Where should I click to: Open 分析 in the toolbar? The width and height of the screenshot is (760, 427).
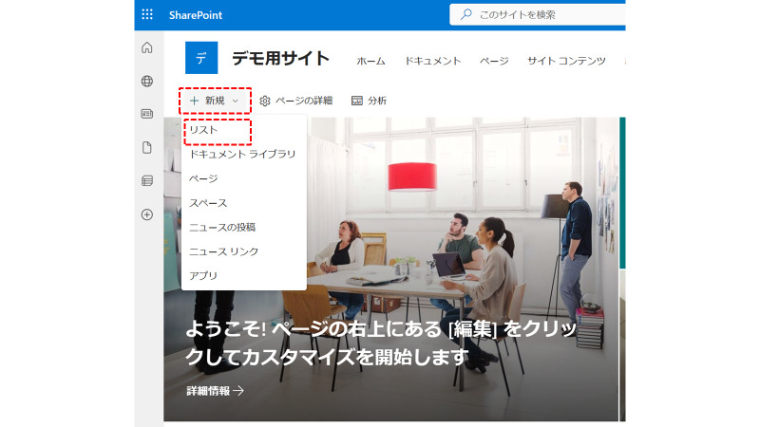click(x=369, y=101)
